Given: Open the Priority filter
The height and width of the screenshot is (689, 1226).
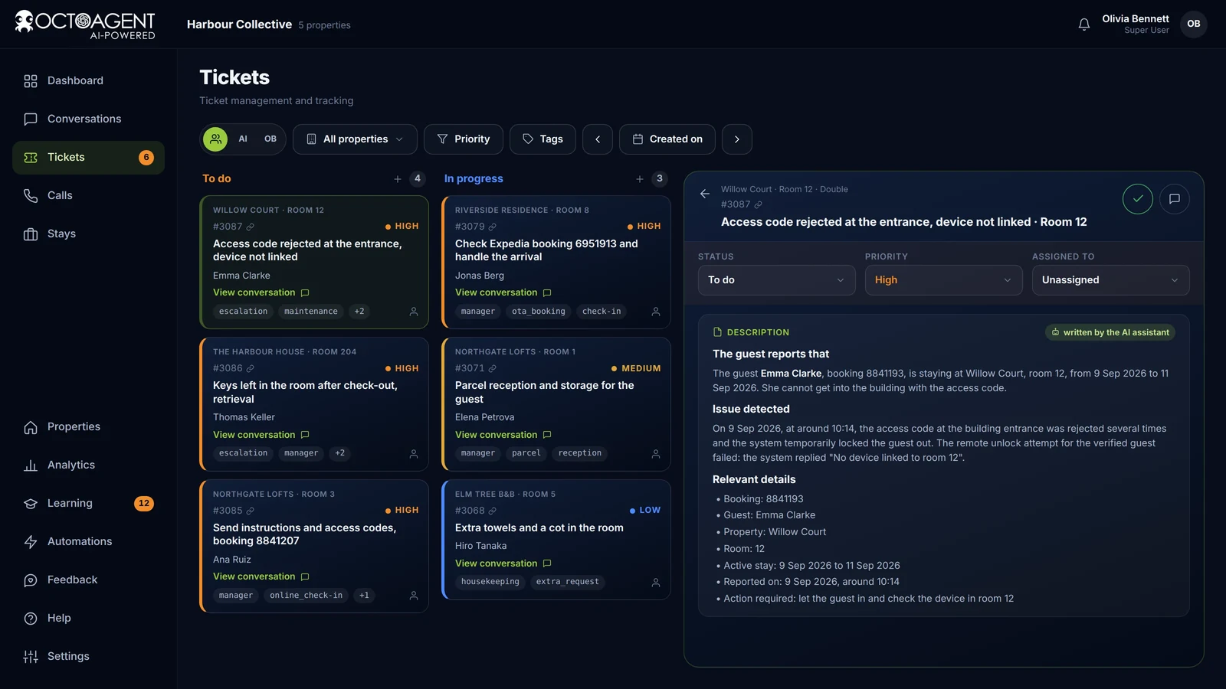Looking at the screenshot, I should (x=464, y=139).
